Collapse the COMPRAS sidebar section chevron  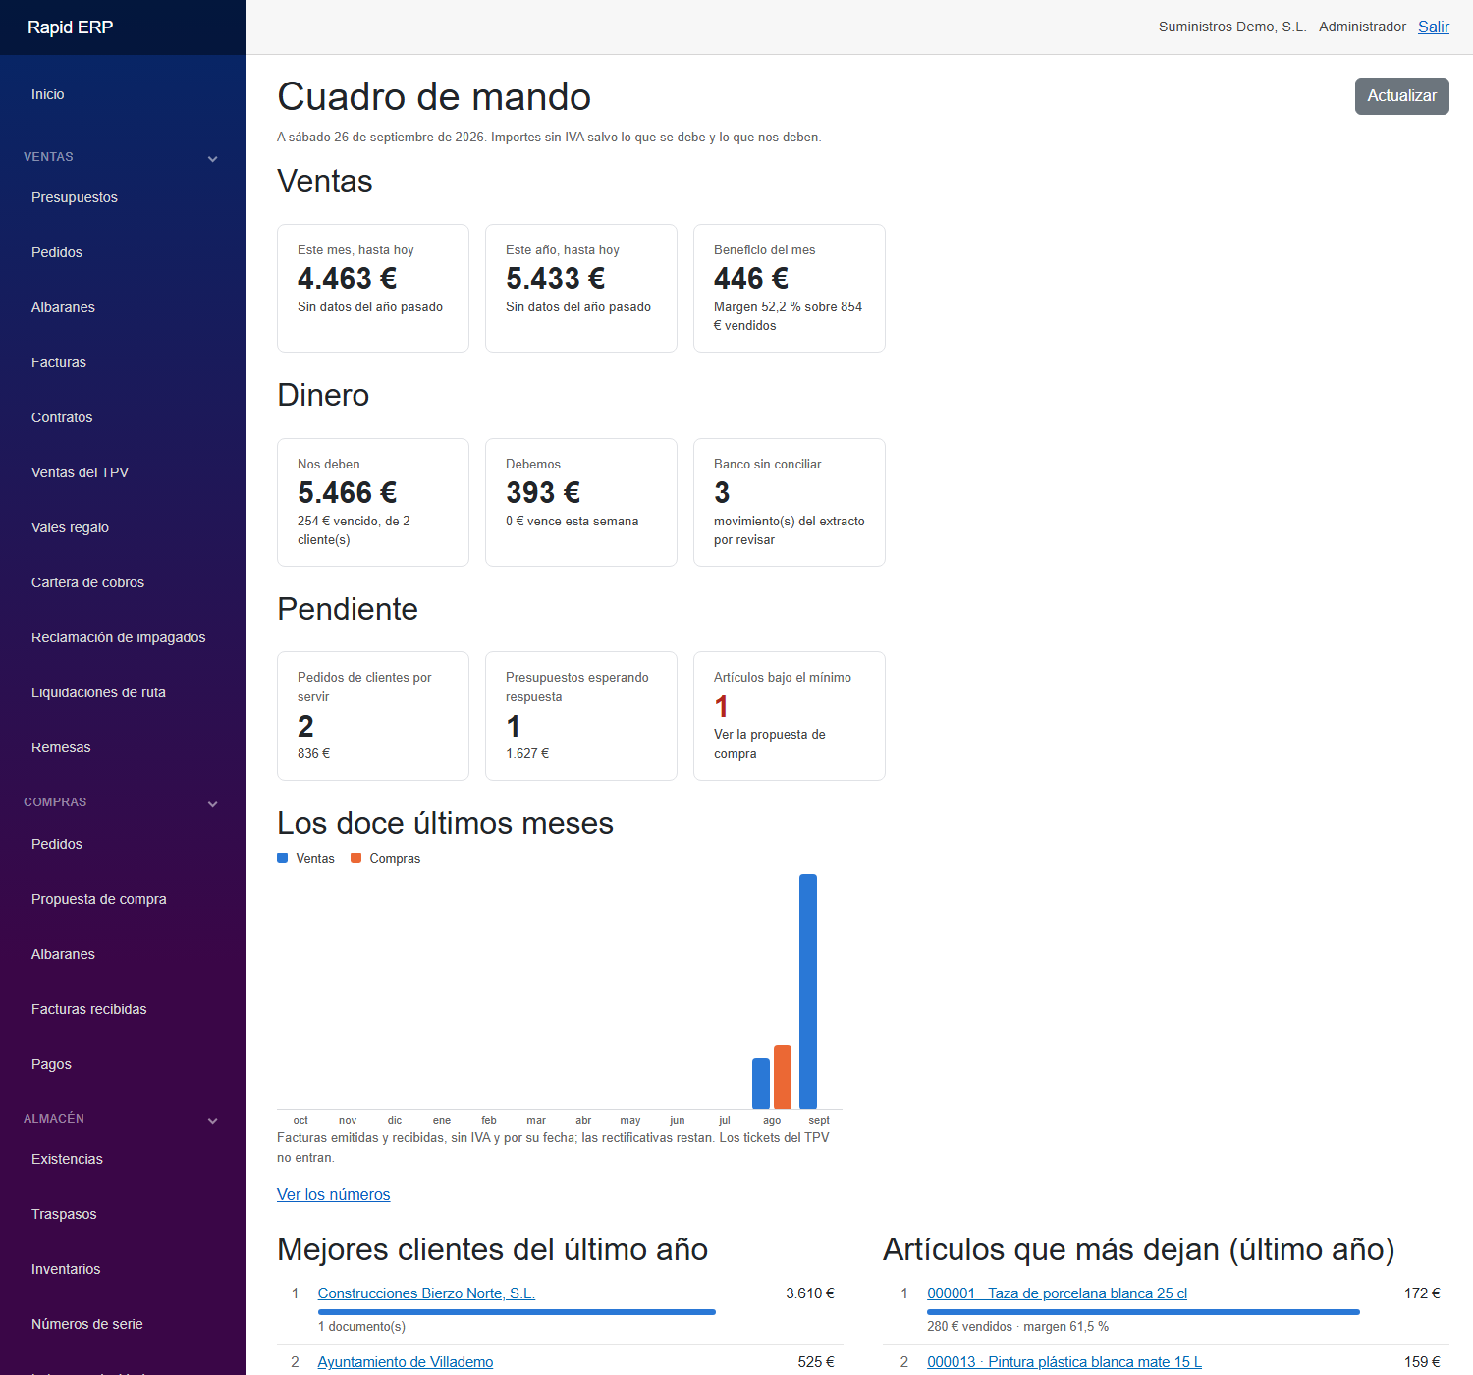click(x=212, y=803)
